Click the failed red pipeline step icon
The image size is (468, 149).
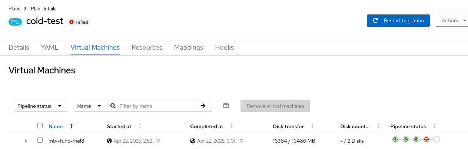(426, 139)
